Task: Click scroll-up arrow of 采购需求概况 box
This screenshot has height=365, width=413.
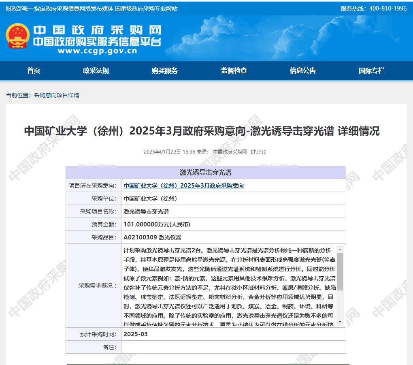Action: click(340, 249)
